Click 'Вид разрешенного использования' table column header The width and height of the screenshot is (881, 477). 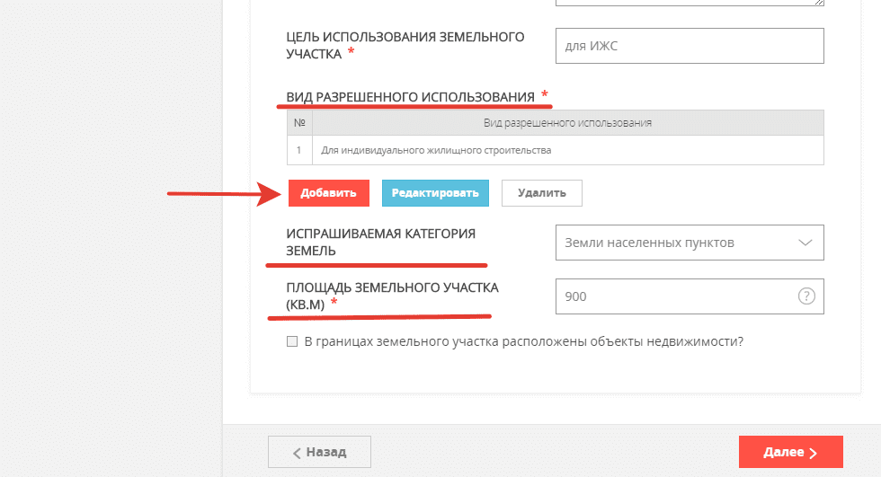566,123
